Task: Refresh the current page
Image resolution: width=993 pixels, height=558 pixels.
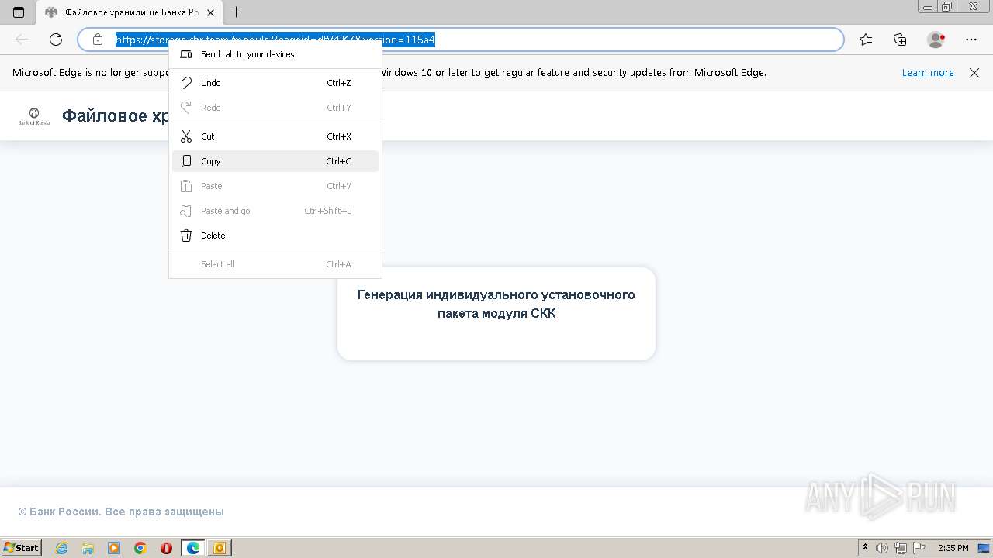Action: tap(56, 40)
